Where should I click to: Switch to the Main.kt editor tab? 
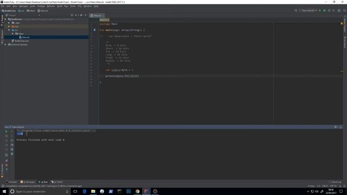[97, 15]
